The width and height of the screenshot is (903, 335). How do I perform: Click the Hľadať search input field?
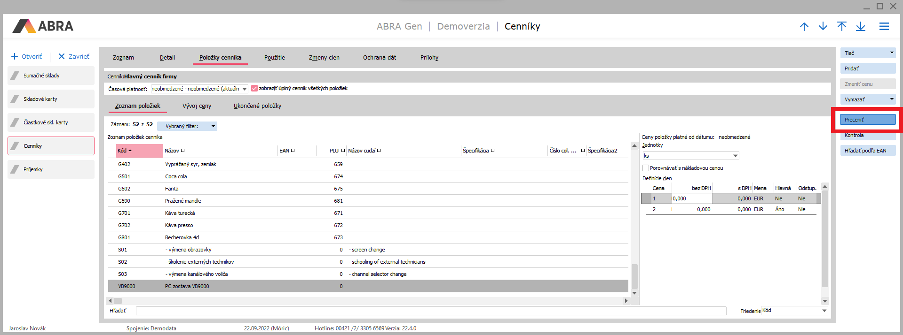430,311
